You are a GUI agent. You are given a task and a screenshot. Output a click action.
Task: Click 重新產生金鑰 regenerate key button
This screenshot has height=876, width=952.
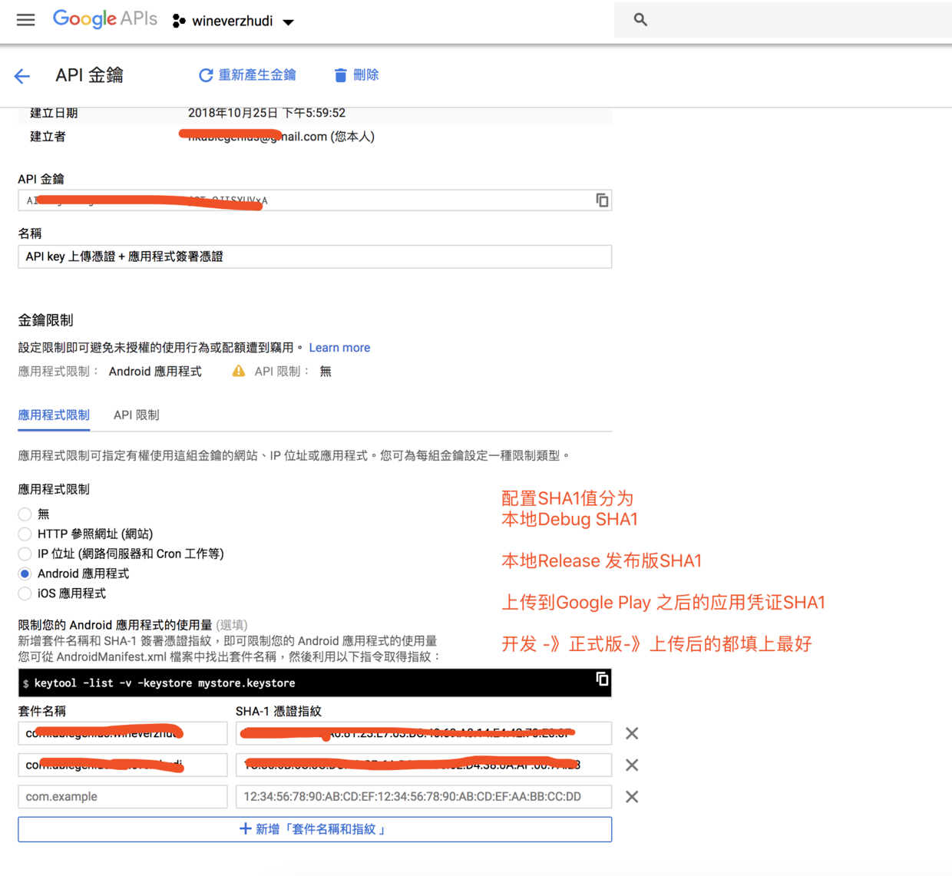pos(247,75)
